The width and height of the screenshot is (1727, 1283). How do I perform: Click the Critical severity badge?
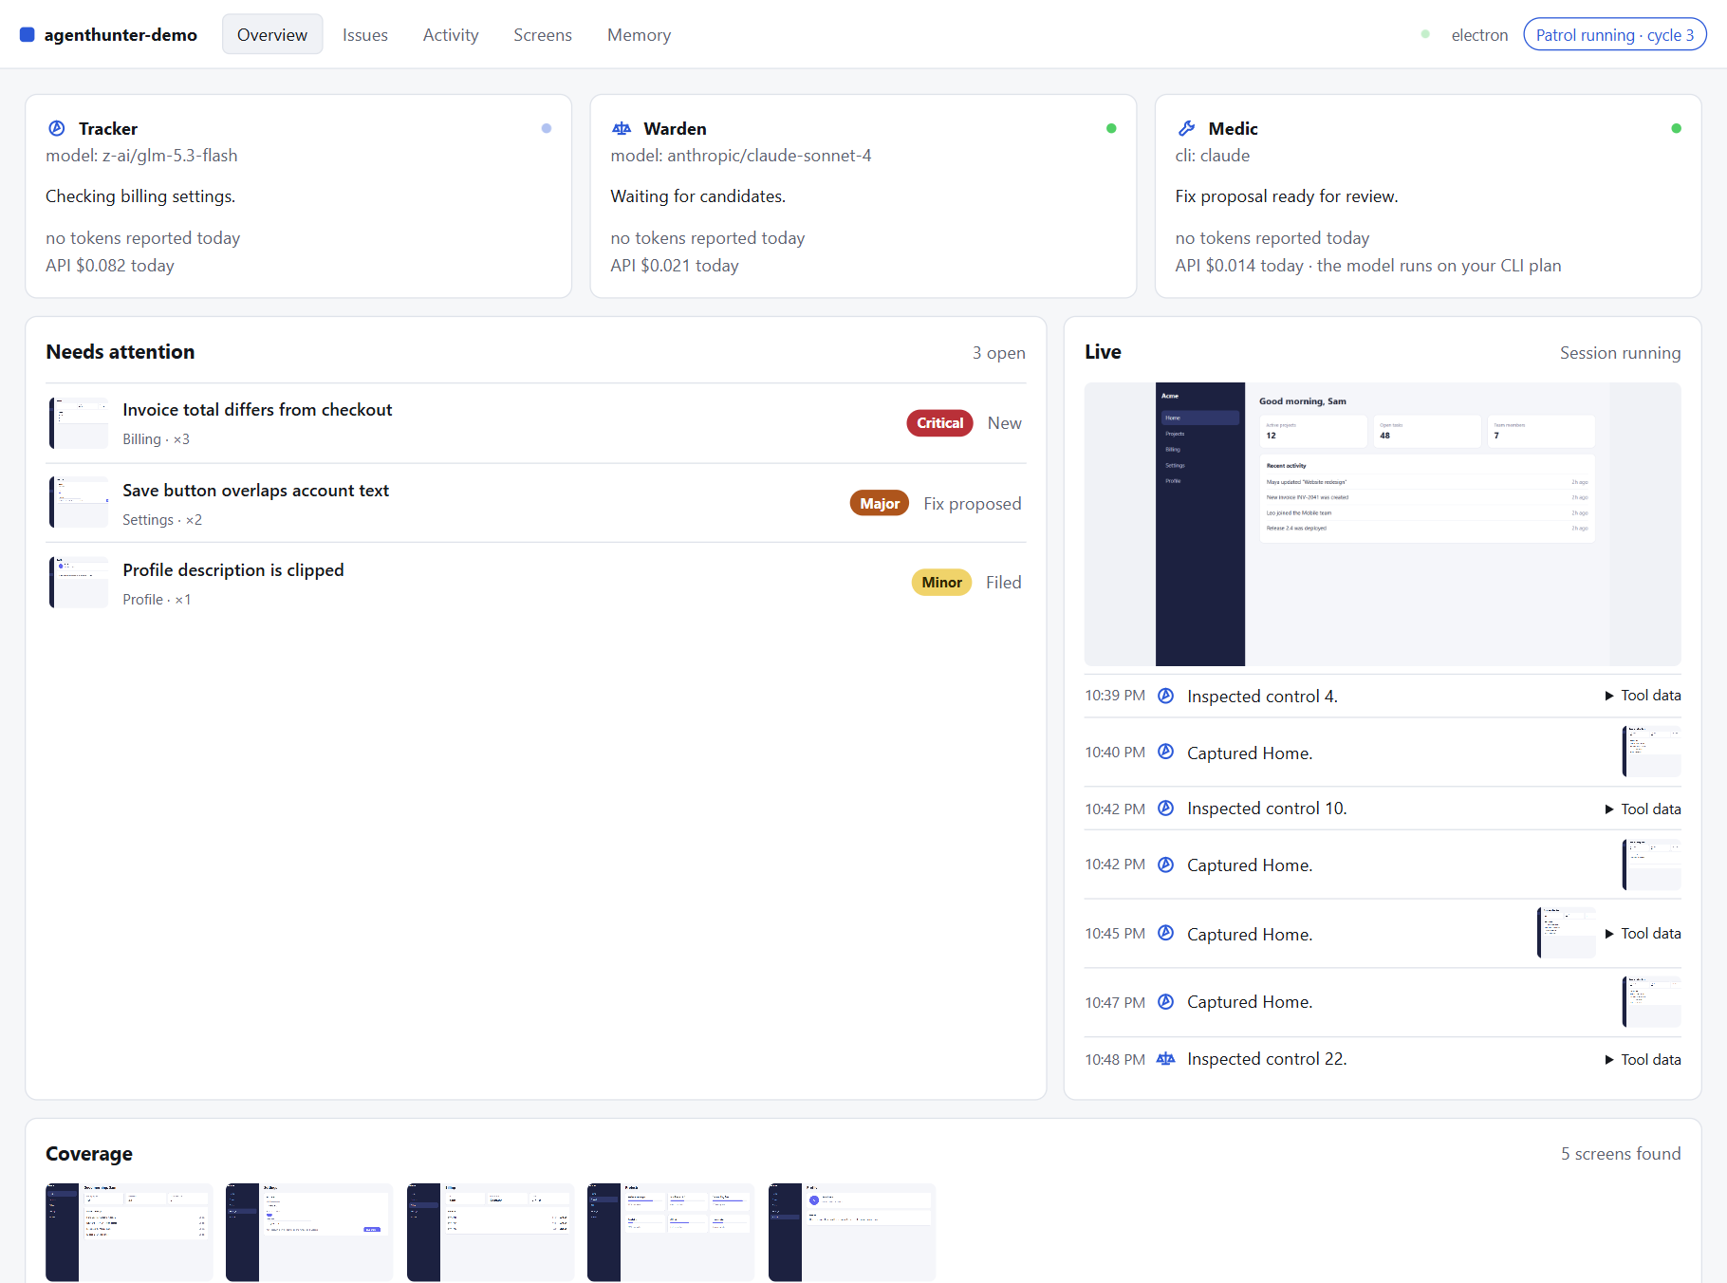939,423
